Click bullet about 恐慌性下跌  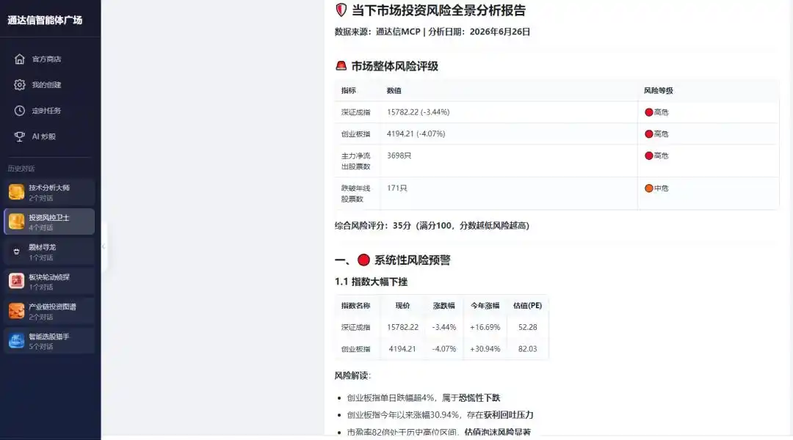pyautogui.click(x=424, y=397)
